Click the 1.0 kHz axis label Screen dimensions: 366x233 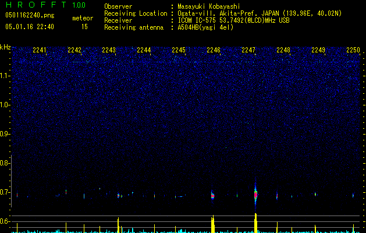pos(5,105)
